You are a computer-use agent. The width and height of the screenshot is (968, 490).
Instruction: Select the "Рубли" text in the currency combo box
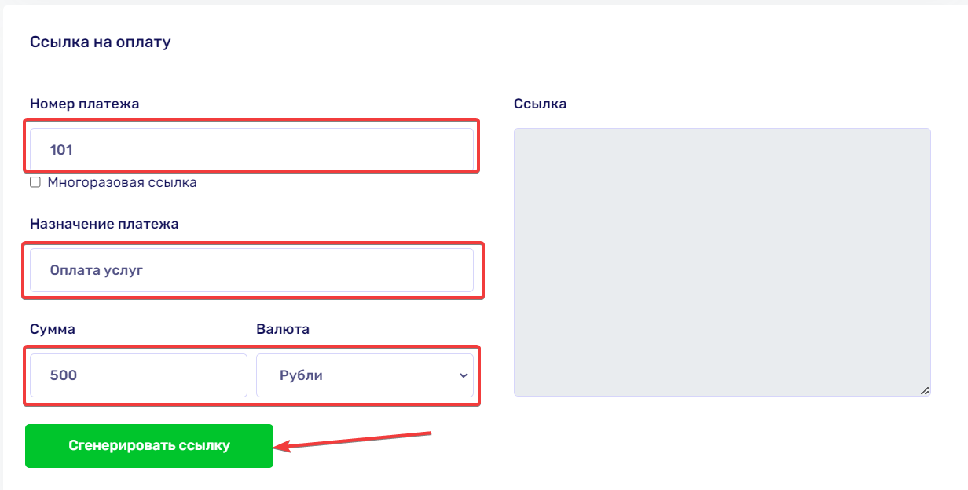click(301, 375)
